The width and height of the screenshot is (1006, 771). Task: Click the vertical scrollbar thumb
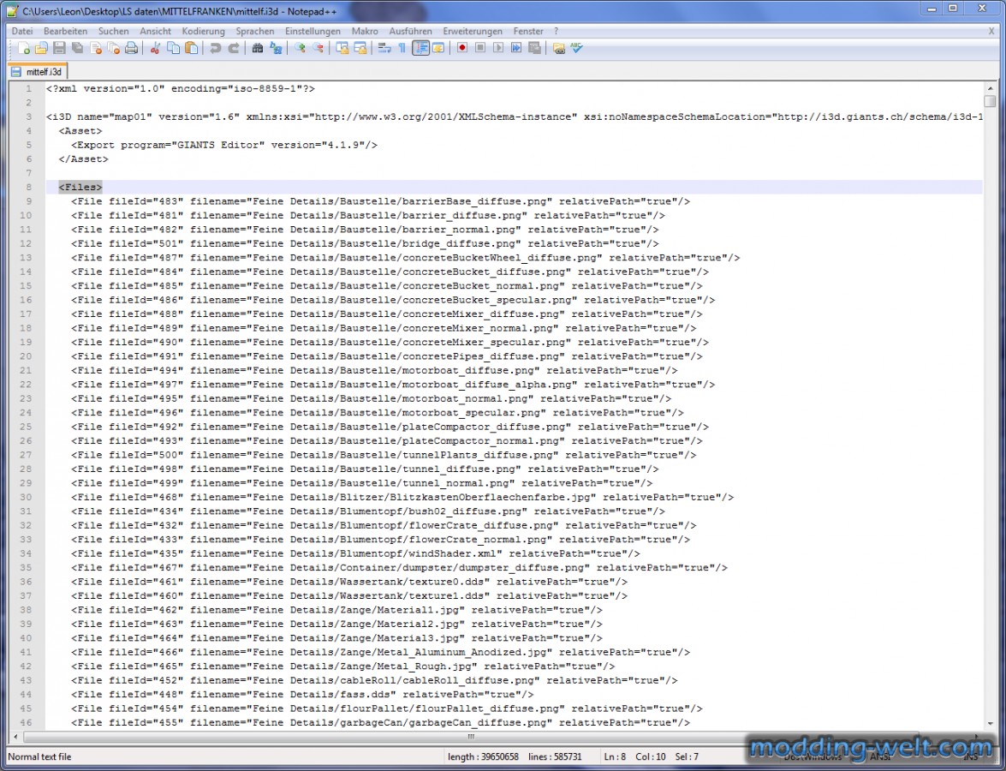click(990, 101)
